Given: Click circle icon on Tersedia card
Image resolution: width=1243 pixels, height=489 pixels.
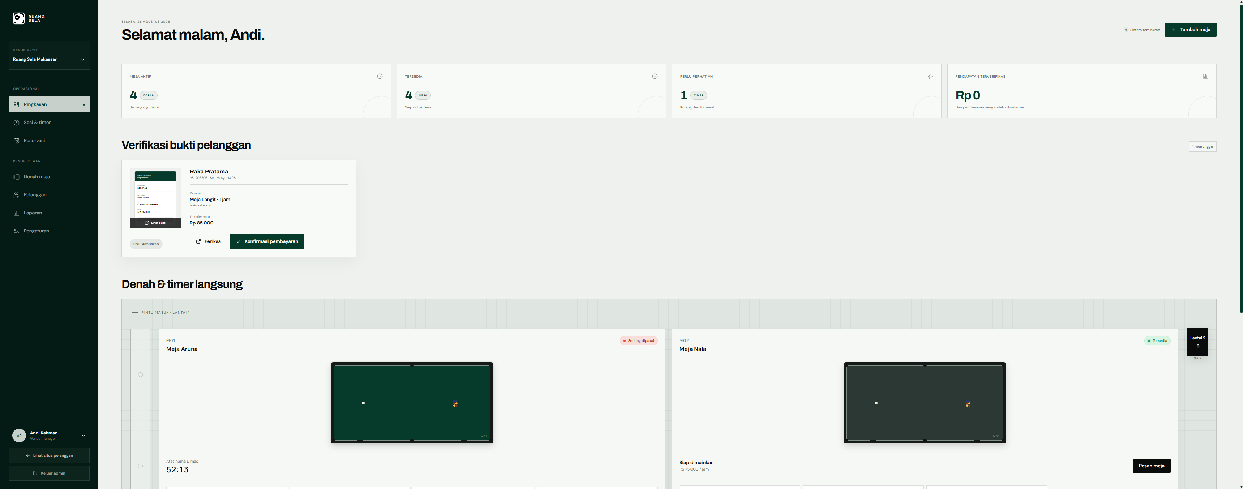Looking at the screenshot, I should point(655,76).
